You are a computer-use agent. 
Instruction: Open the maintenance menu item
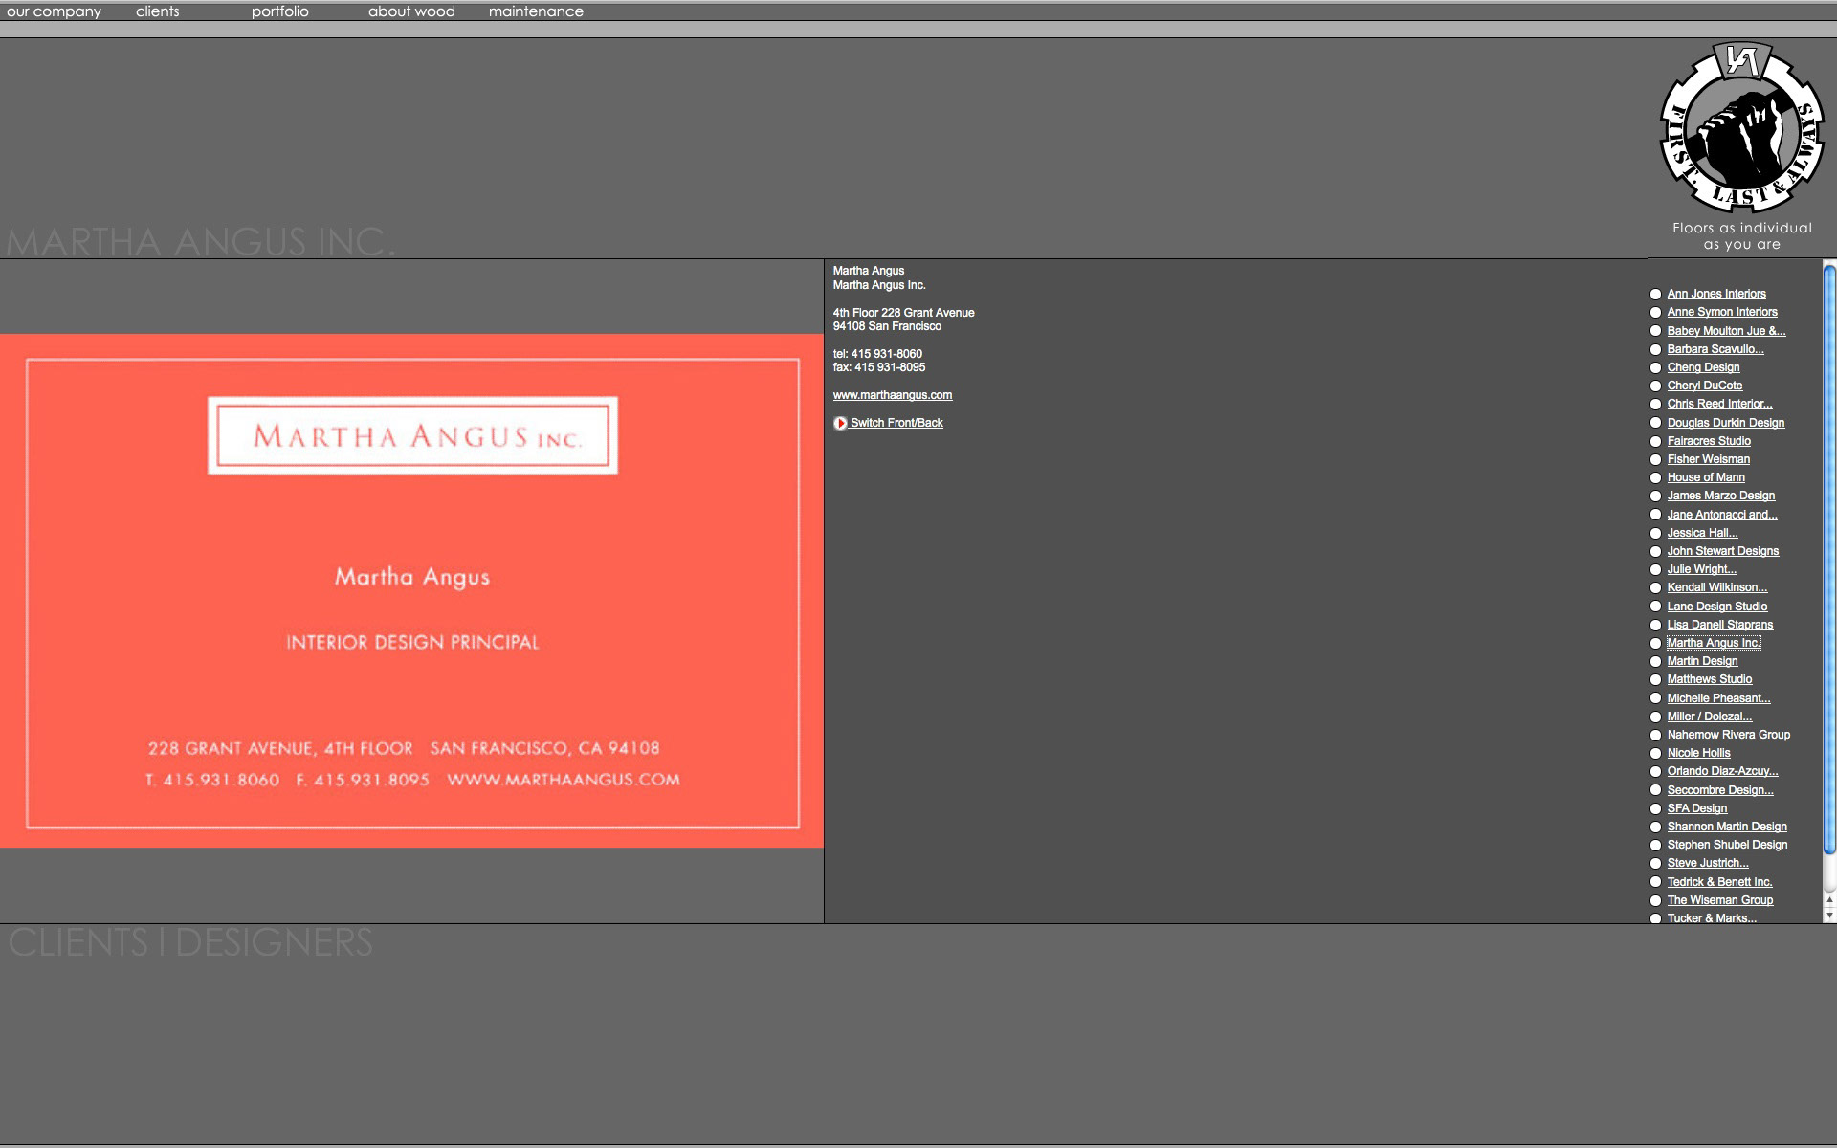536,11
